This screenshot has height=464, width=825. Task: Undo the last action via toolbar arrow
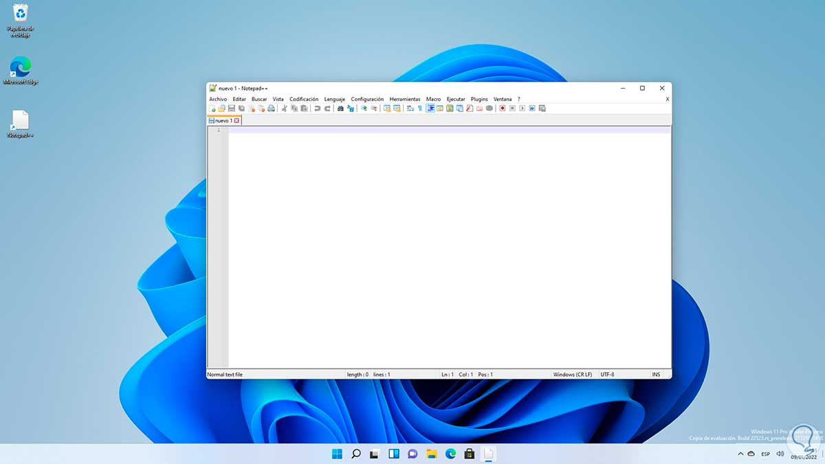pos(318,109)
